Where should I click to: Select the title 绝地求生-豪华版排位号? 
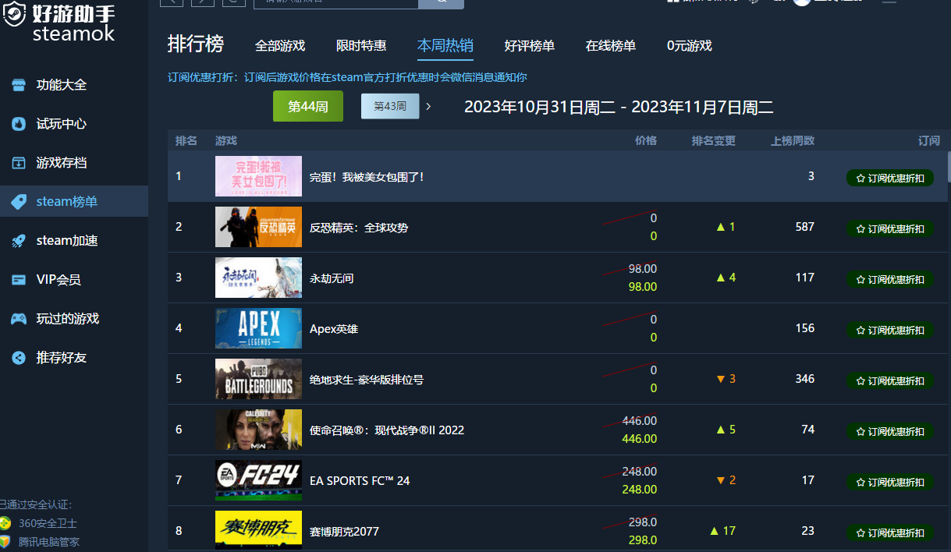pos(367,380)
